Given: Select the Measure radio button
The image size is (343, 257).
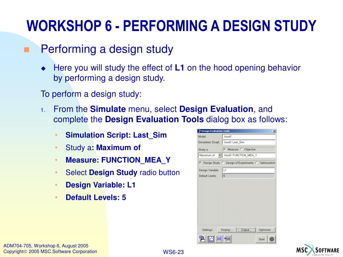Looking at the screenshot, I should (224, 149).
